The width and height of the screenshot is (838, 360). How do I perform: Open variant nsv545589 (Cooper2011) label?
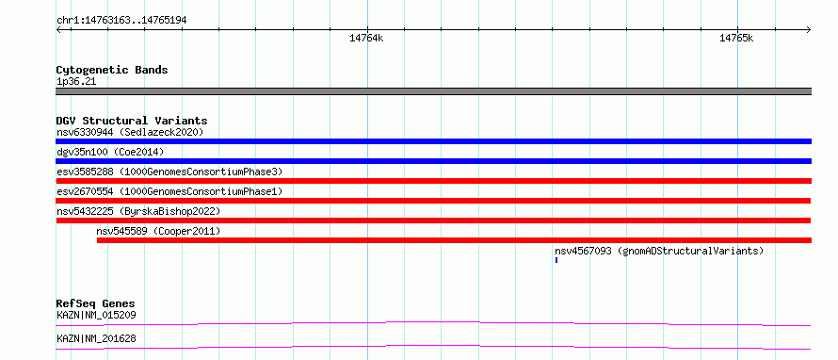point(158,231)
